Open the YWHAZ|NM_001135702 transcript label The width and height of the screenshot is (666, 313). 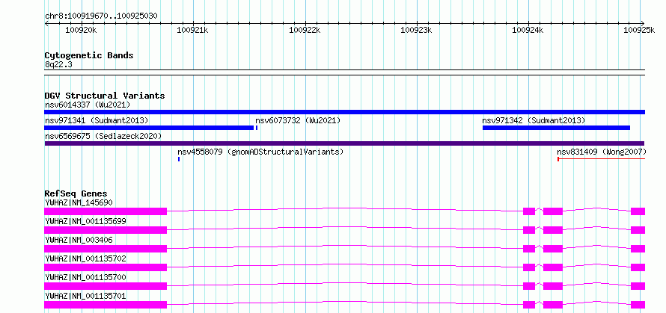click(85, 258)
